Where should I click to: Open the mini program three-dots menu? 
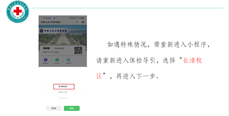coord(77,22)
